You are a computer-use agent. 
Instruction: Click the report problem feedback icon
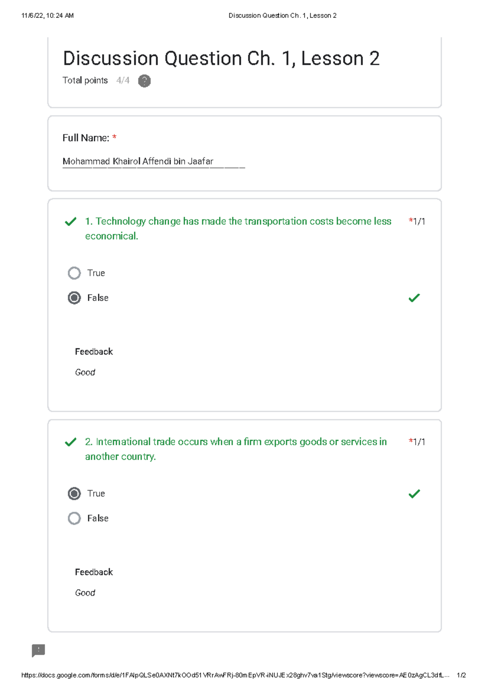39,650
